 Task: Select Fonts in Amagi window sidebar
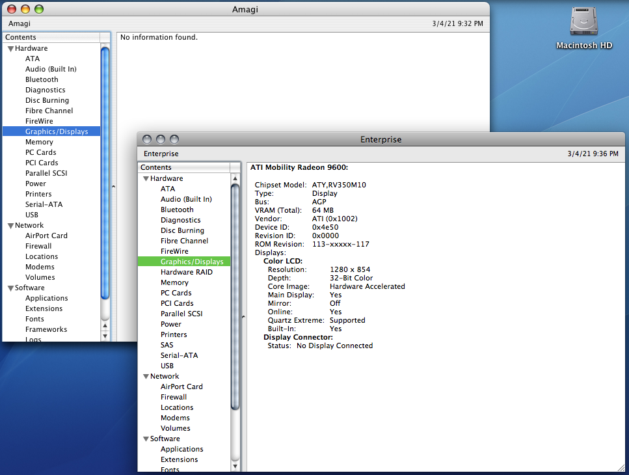(x=35, y=319)
